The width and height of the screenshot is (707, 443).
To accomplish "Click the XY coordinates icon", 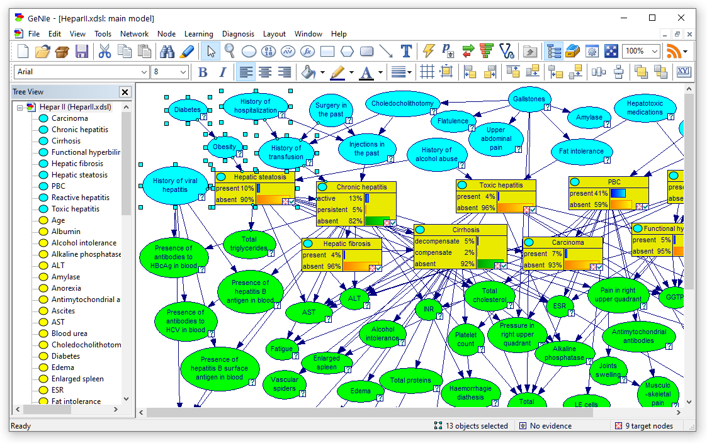I will pos(684,72).
